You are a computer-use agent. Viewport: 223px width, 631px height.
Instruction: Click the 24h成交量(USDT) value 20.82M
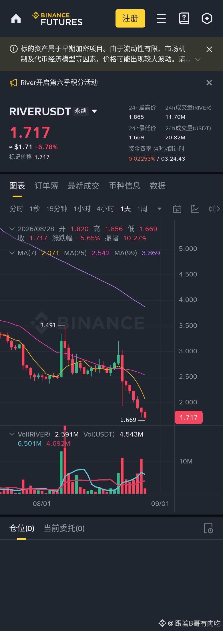pos(175,138)
